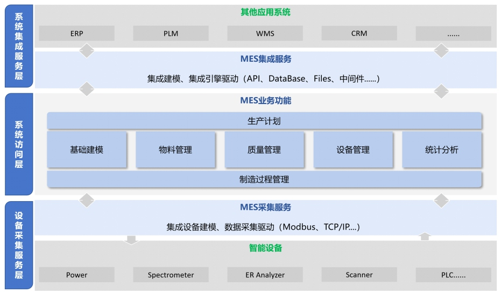
Task: Click the 集成设备建模、数据采集驱动 description line
Action: [x=263, y=227]
